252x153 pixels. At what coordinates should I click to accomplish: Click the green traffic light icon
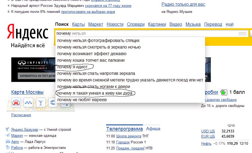point(223,92)
